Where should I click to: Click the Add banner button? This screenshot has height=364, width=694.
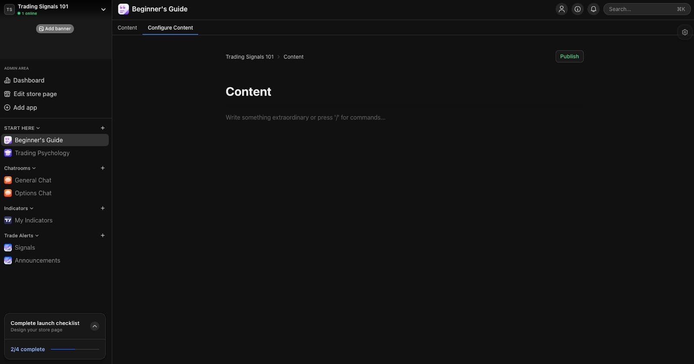[55, 29]
